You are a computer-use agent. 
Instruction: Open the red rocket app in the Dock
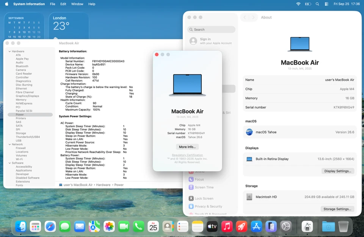click(x=242, y=226)
